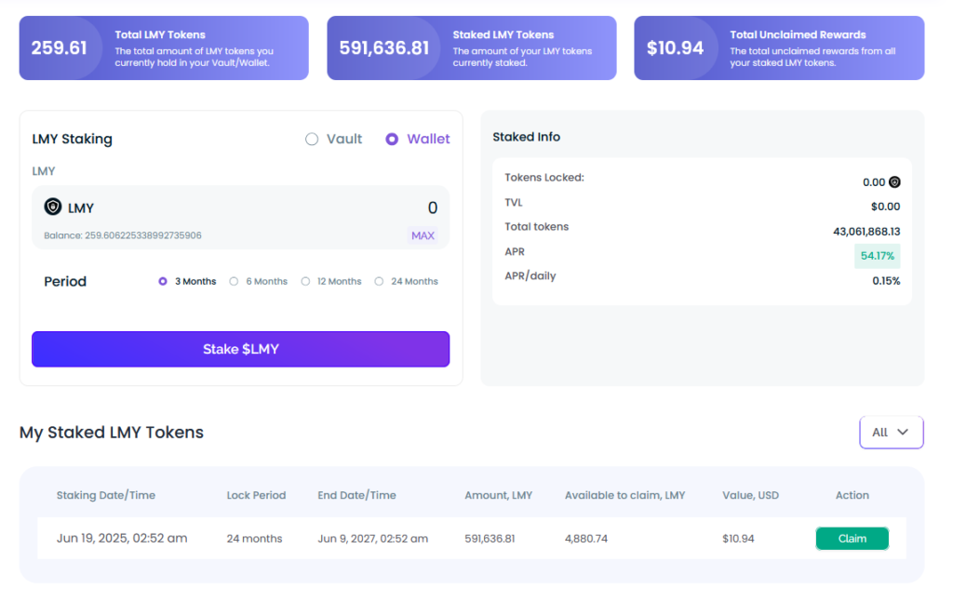Choose the 12 Months staking period
The height and width of the screenshot is (589, 953).
click(x=305, y=281)
